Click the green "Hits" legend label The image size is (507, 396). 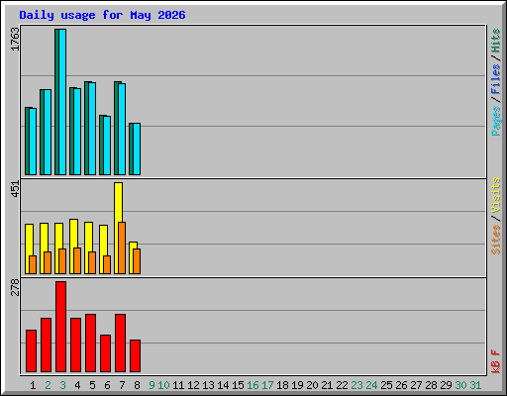coord(496,41)
